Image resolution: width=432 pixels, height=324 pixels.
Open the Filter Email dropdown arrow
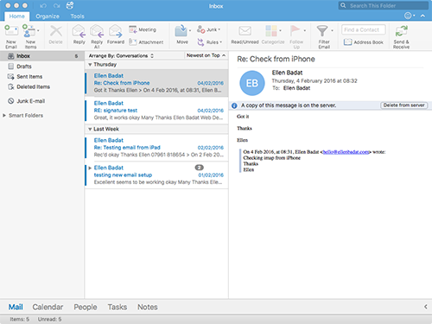[332, 30]
